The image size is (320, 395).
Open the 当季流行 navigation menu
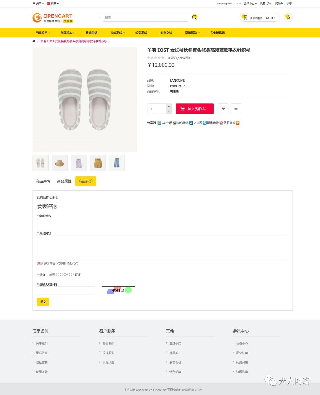43,33
